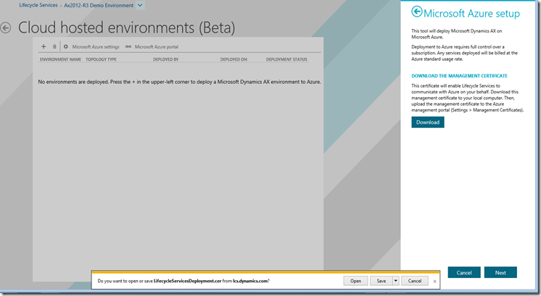The width and height of the screenshot is (541, 296).
Task: Click Save in the download bar
Action: click(381, 281)
